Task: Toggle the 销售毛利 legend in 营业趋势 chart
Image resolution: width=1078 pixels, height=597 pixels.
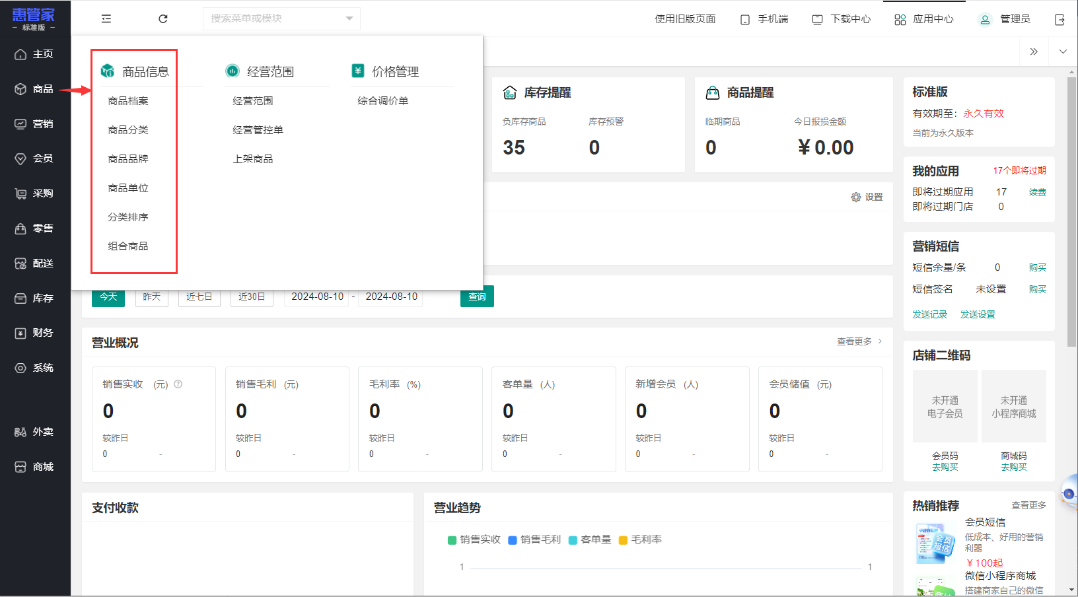Action: point(534,540)
